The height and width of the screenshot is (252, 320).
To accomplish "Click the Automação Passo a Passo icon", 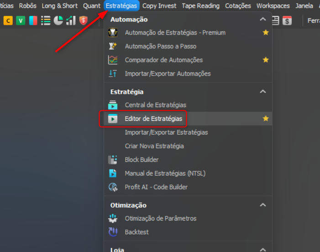I will coord(113,46).
